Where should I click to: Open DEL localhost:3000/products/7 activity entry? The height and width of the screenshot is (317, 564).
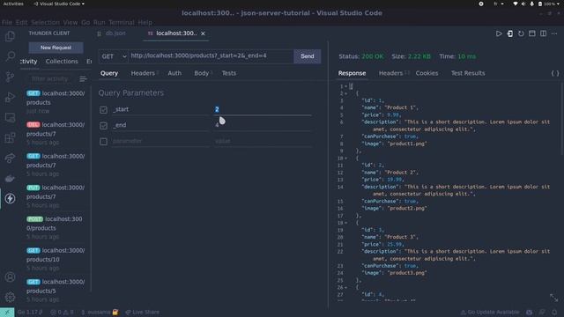pyautogui.click(x=56, y=133)
